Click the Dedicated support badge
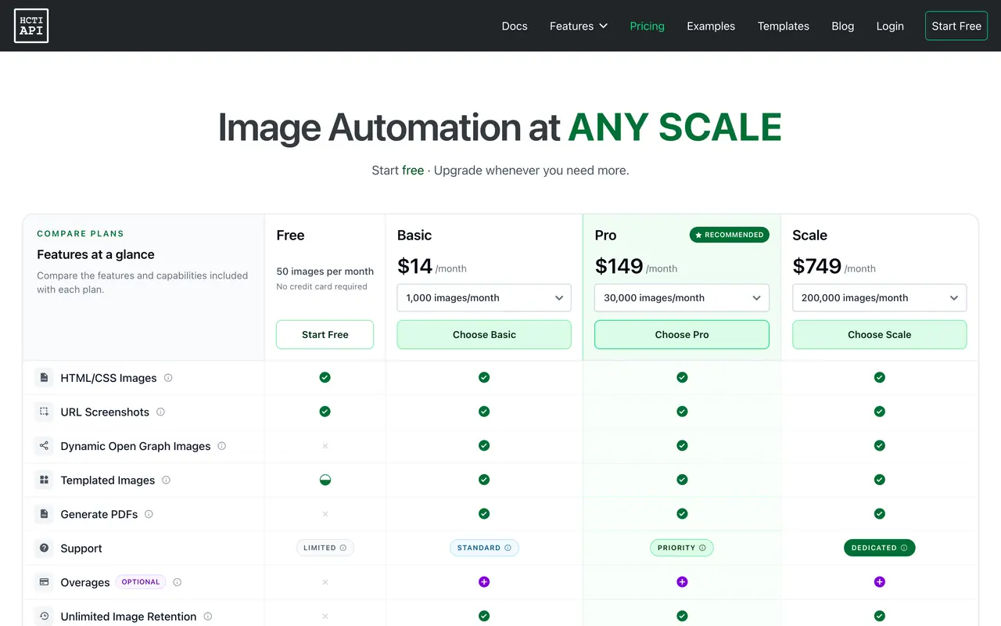 coord(880,548)
